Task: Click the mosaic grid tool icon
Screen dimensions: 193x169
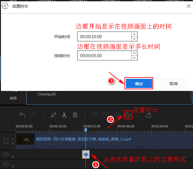Action: pyautogui.click(x=106, y=115)
